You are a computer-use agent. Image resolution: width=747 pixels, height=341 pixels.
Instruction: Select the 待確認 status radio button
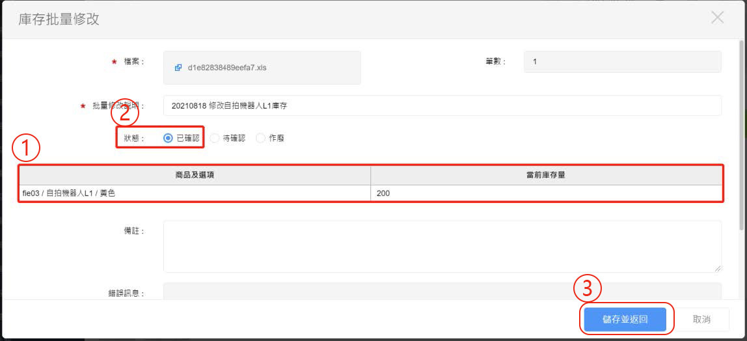(215, 138)
